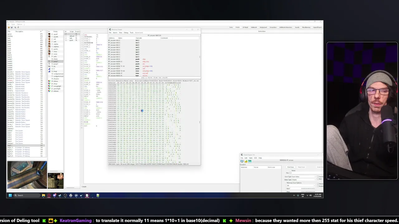Open the Windows Start menu
The height and width of the screenshot is (224, 399).
pos(10,195)
